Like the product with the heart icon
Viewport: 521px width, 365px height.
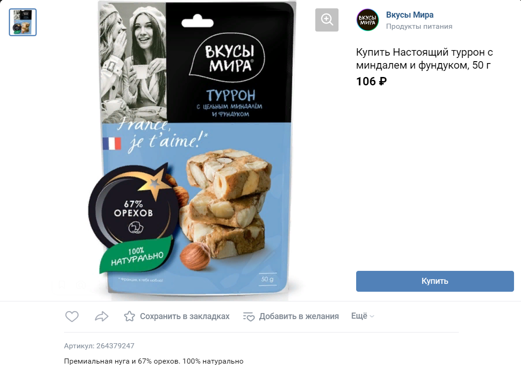(x=72, y=316)
